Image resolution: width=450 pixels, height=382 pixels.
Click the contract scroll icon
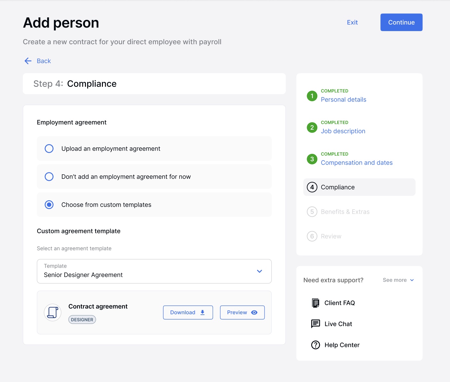pyautogui.click(x=53, y=312)
